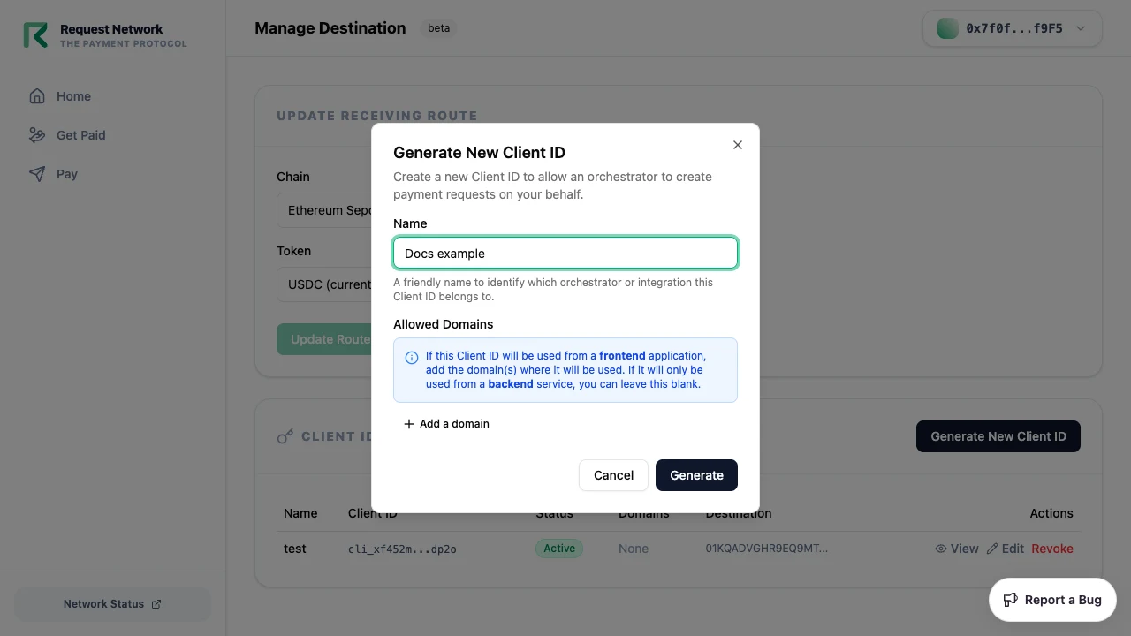This screenshot has width=1131, height=636.
Task: Click the green wallet avatar
Action: [948, 28]
